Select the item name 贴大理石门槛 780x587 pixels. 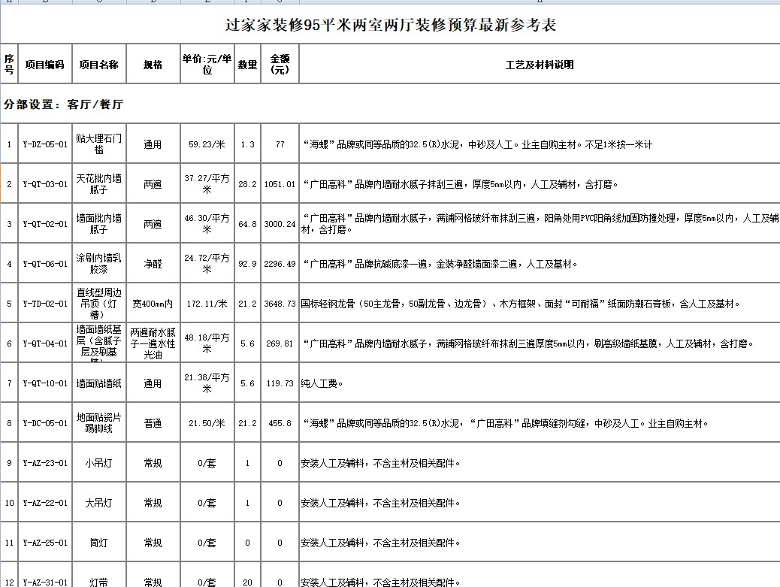[99, 144]
